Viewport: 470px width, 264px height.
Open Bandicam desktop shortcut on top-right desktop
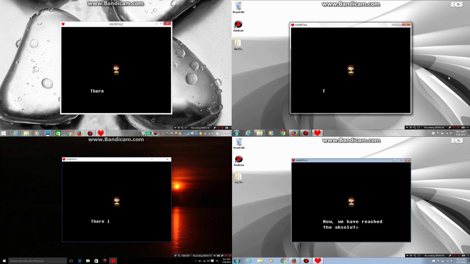(238, 26)
